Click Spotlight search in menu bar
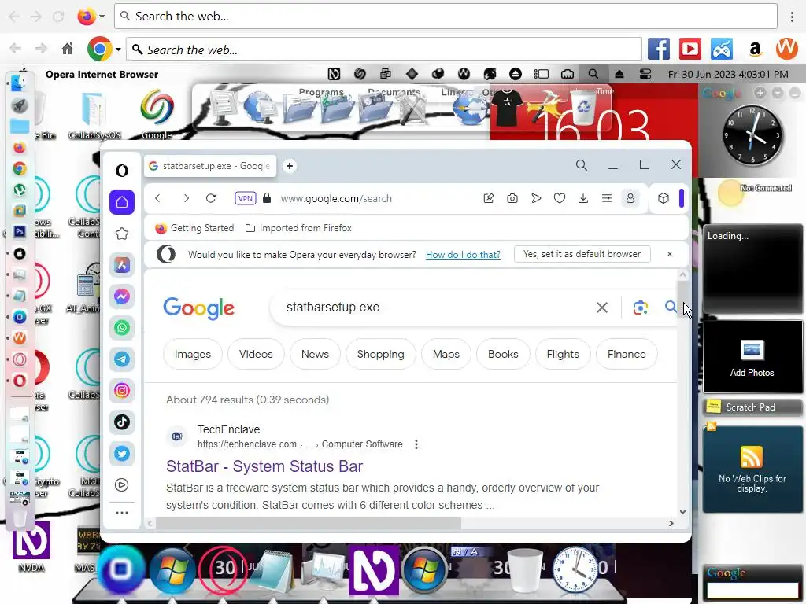 tap(593, 74)
